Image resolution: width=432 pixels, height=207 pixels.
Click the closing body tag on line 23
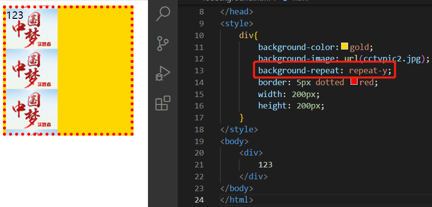[237, 188]
